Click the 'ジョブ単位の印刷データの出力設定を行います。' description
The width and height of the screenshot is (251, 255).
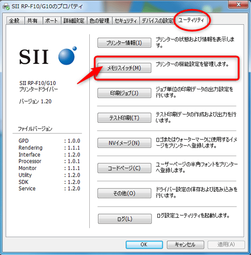coord(195,92)
